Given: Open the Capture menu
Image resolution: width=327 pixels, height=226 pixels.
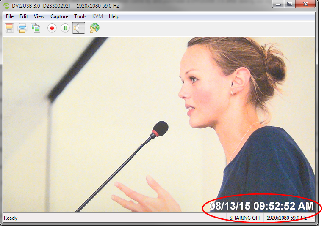Looking at the screenshot, I should point(59,16).
